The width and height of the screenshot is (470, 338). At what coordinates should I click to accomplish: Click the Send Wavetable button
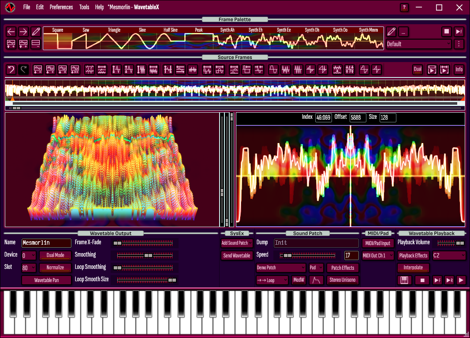click(x=237, y=255)
